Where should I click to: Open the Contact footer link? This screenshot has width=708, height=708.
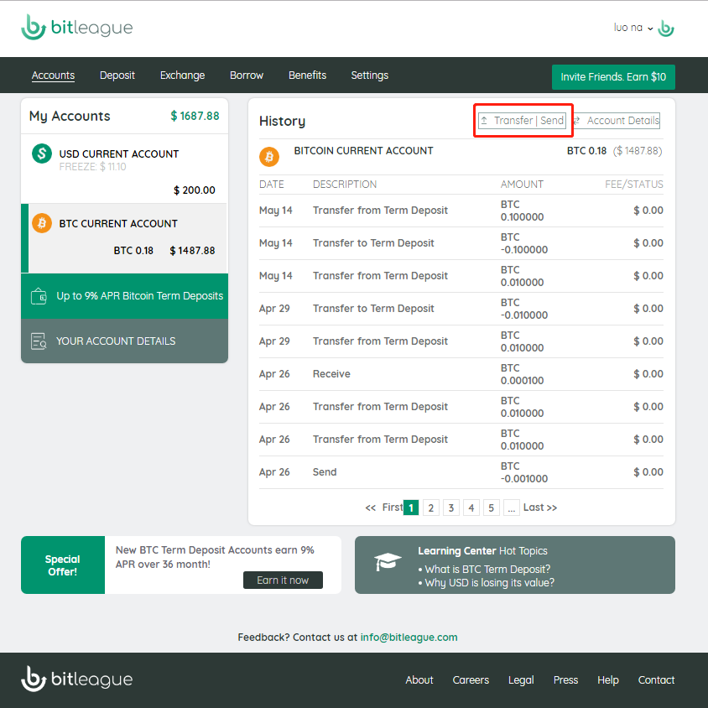pos(656,680)
